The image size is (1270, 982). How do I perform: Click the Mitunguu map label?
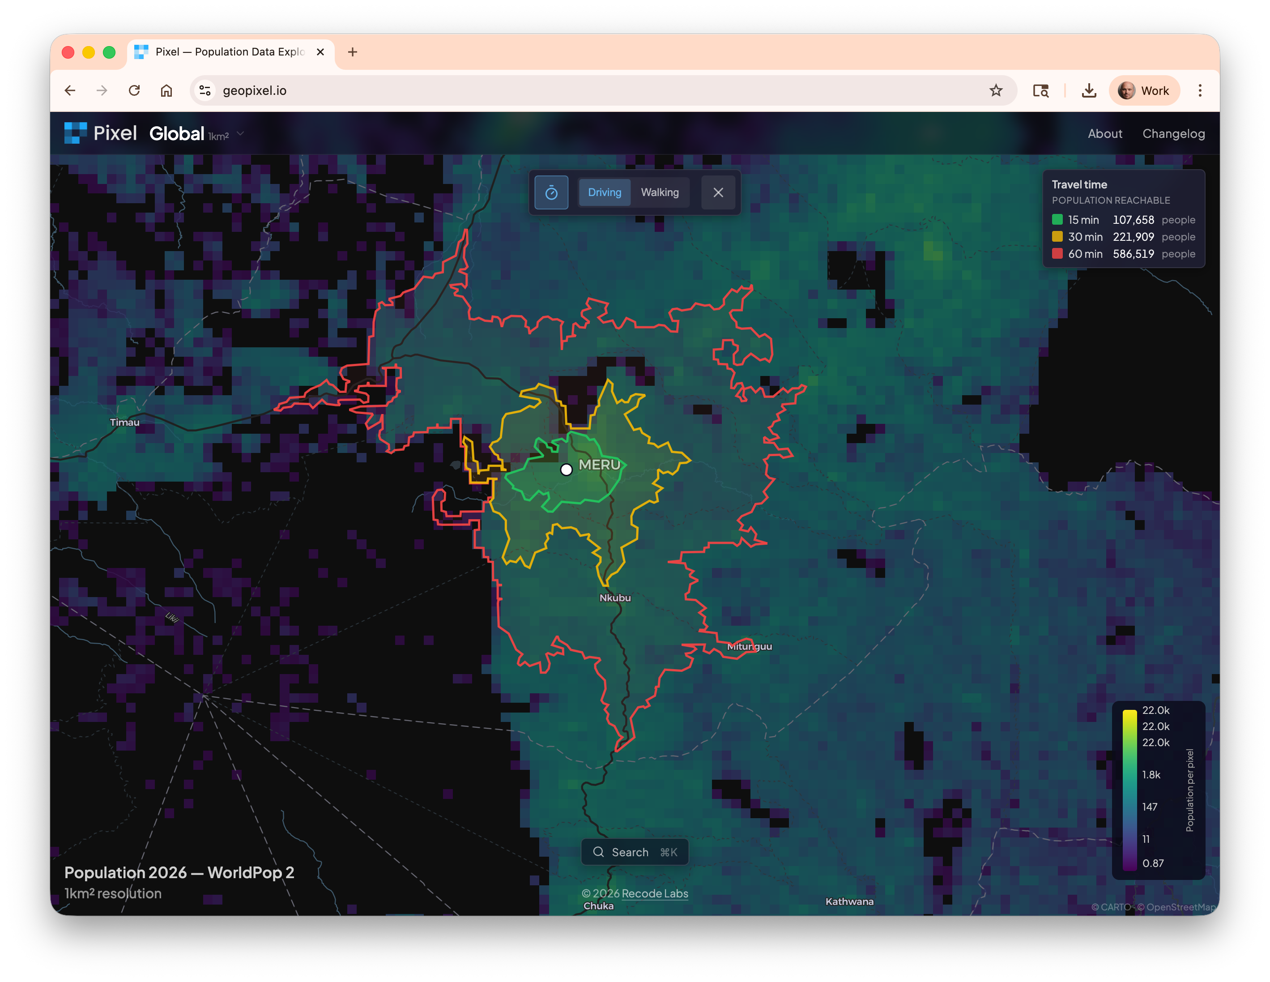pyautogui.click(x=749, y=646)
